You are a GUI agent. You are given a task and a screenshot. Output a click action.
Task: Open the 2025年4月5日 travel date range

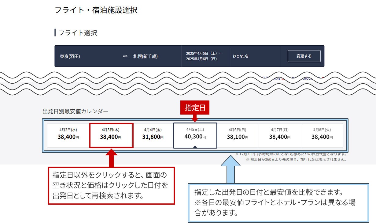coord(203,56)
